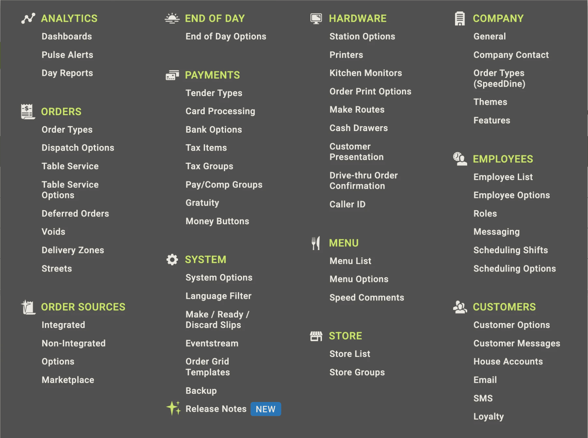Open Store Groups
Screen dimensions: 588x438
[x=357, y=372]
